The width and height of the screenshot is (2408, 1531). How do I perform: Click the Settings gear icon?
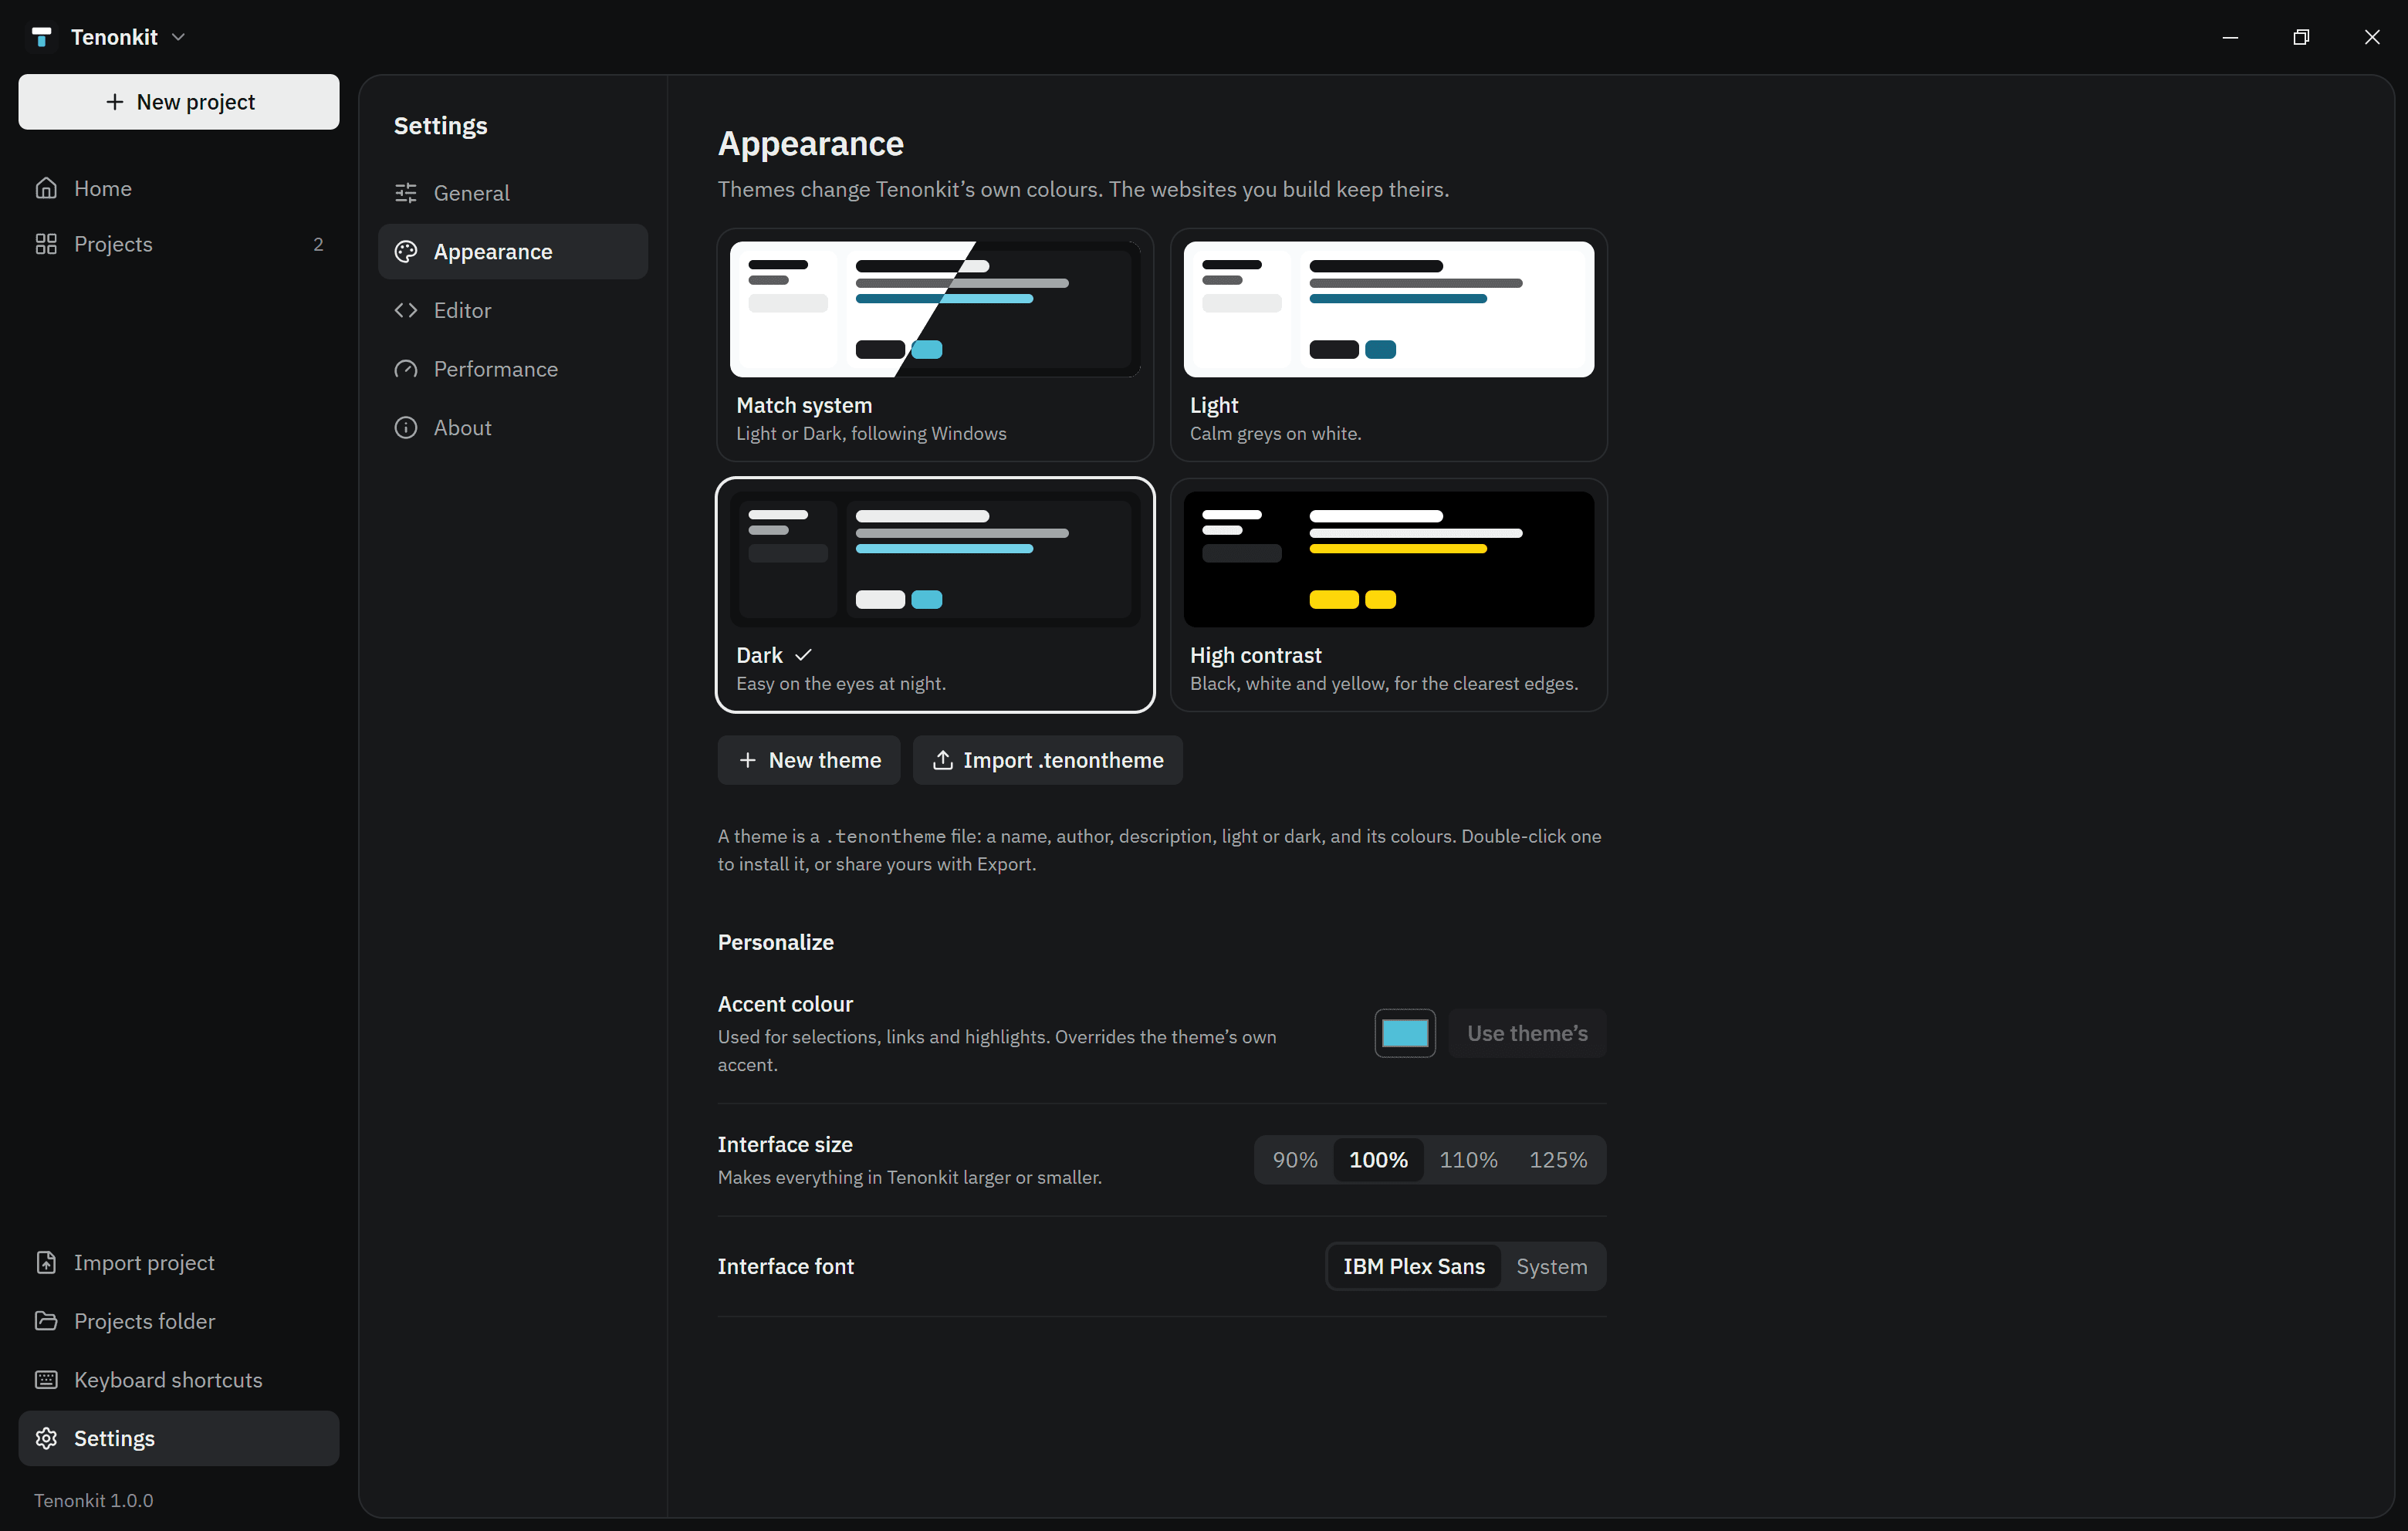pos(46,1438)
